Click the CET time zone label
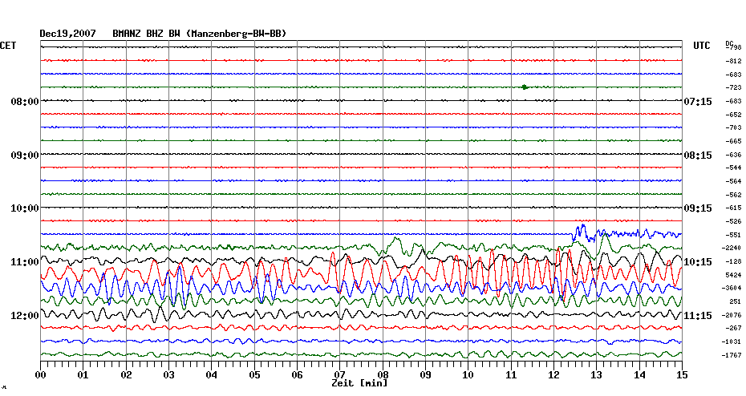 [x=8, y=46]
